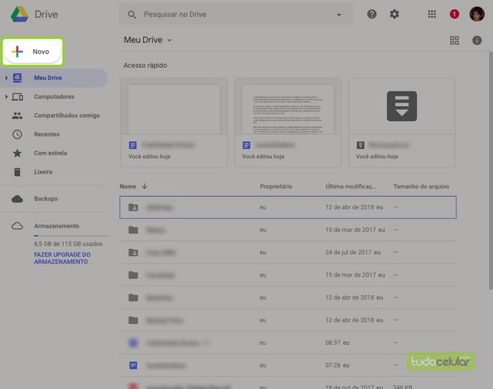Expand the Meu Drive tree in sidebar
This screenshot has width=493, height=389.
click(x=7, y=78)
